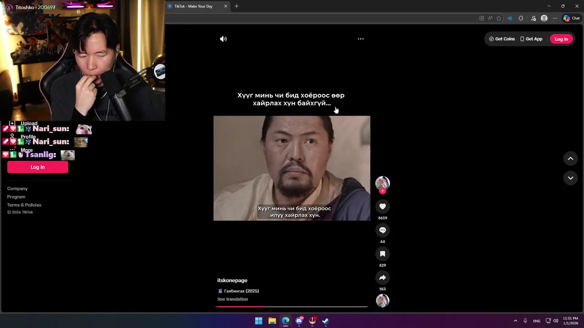Click the Log in button in the sidebar
Viewport: 584px width, 328px height.
(37, 167)
